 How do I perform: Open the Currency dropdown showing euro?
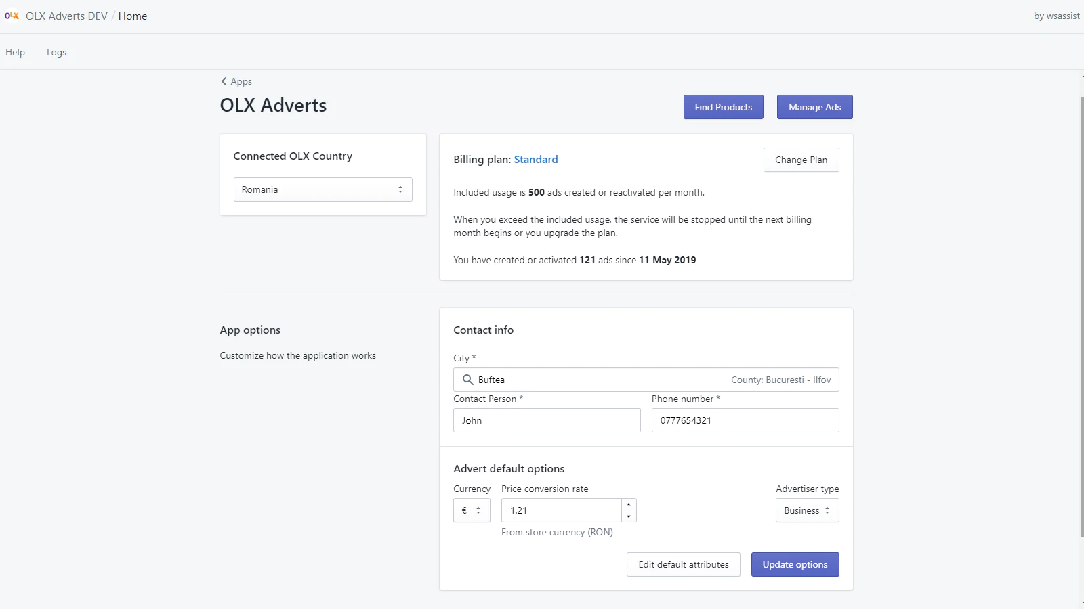point(471,510)
